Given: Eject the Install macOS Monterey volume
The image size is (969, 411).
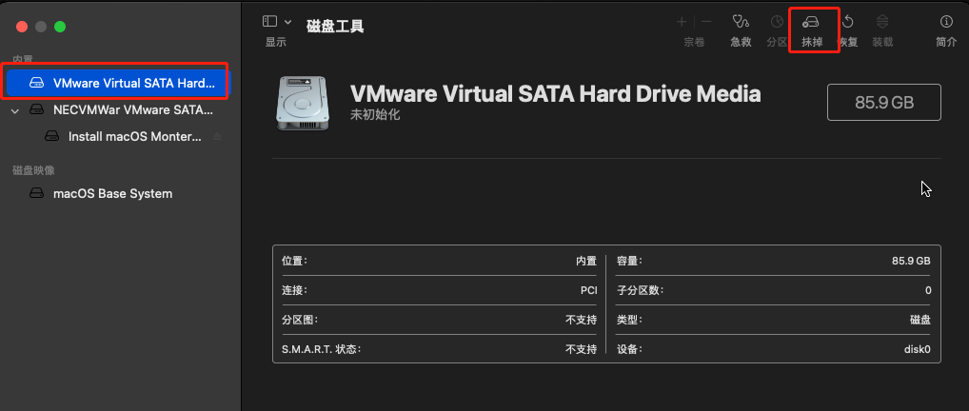Looking at the screenshot, I should point(217,137).
